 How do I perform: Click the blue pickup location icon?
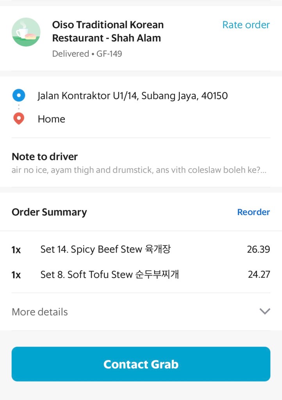point(19,95)
